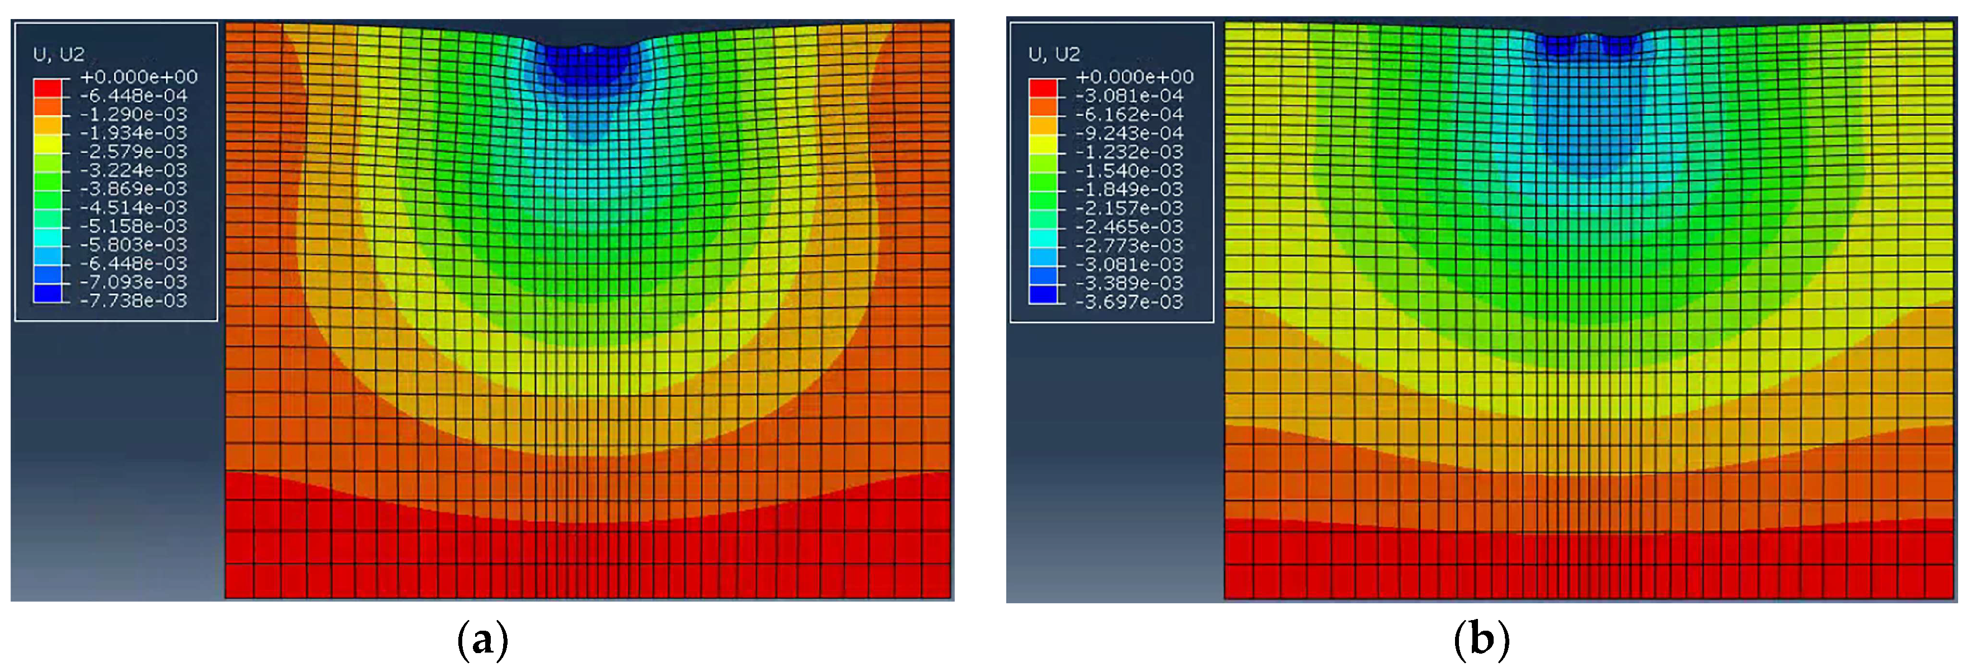Click the U, U2 title in left legend
The height and width of the screenshot is (671, 1971).
[x=59, y=54]
